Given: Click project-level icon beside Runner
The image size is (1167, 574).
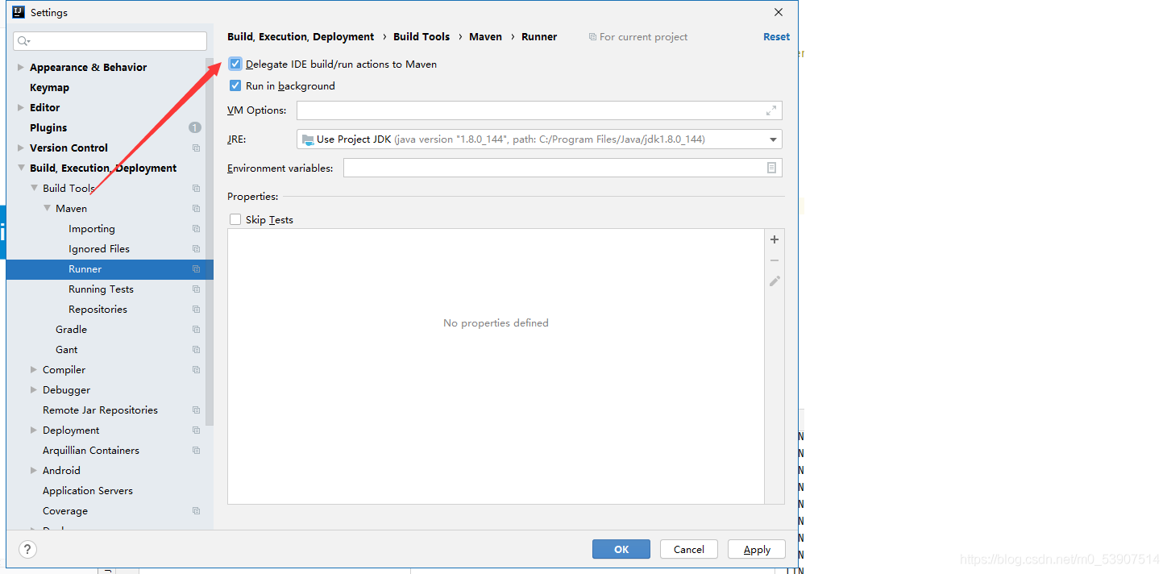Looking at the screenshot, I should (x=196, y=269).
